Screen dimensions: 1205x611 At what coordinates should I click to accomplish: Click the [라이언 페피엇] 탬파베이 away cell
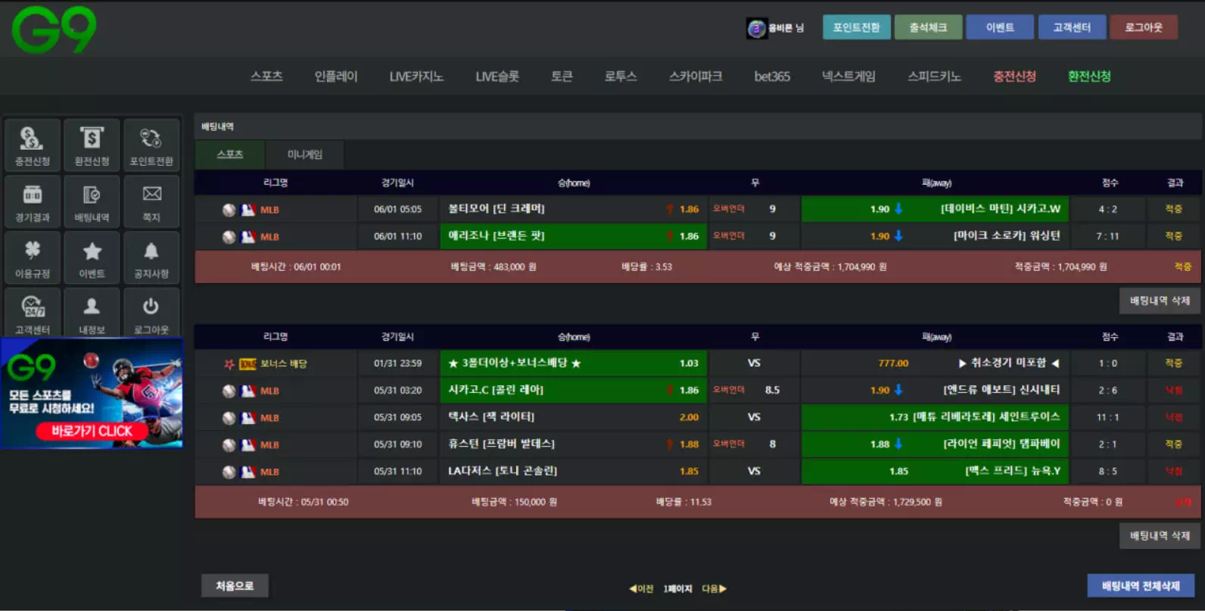[x=935, y=444]
